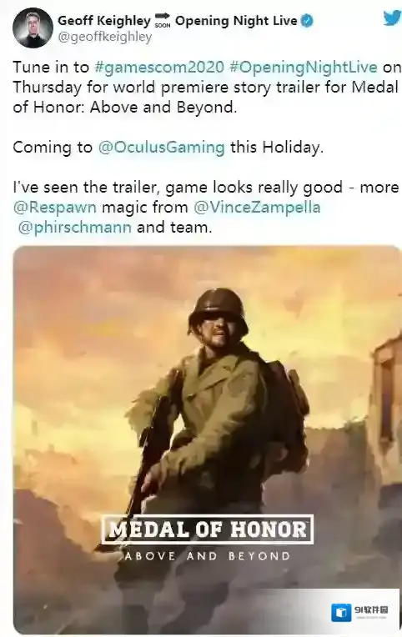Viewport: 402px width, 637px height.
Task: Click the Opening Night Live name text
Action: pos(236,20)
